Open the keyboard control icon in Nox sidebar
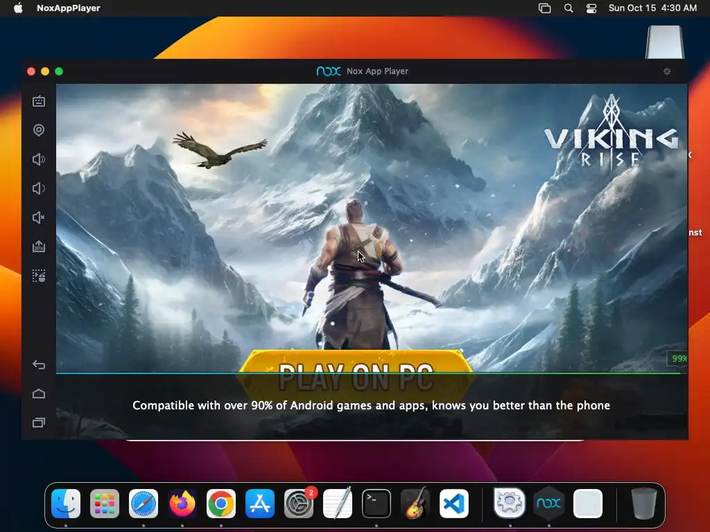Screen dimensions: 710x532 click(x=39, y=101)
